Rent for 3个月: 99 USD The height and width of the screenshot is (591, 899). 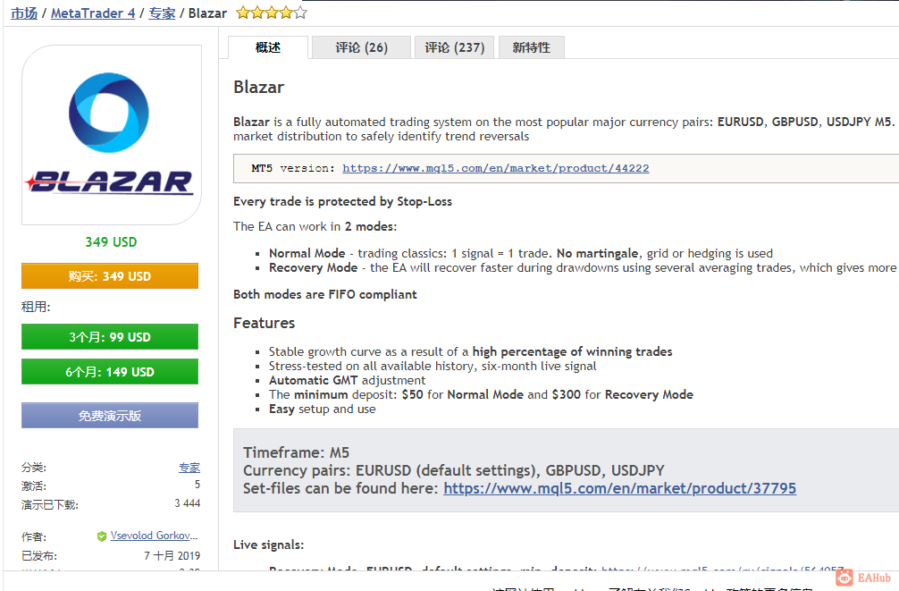[x=110, y=337]
